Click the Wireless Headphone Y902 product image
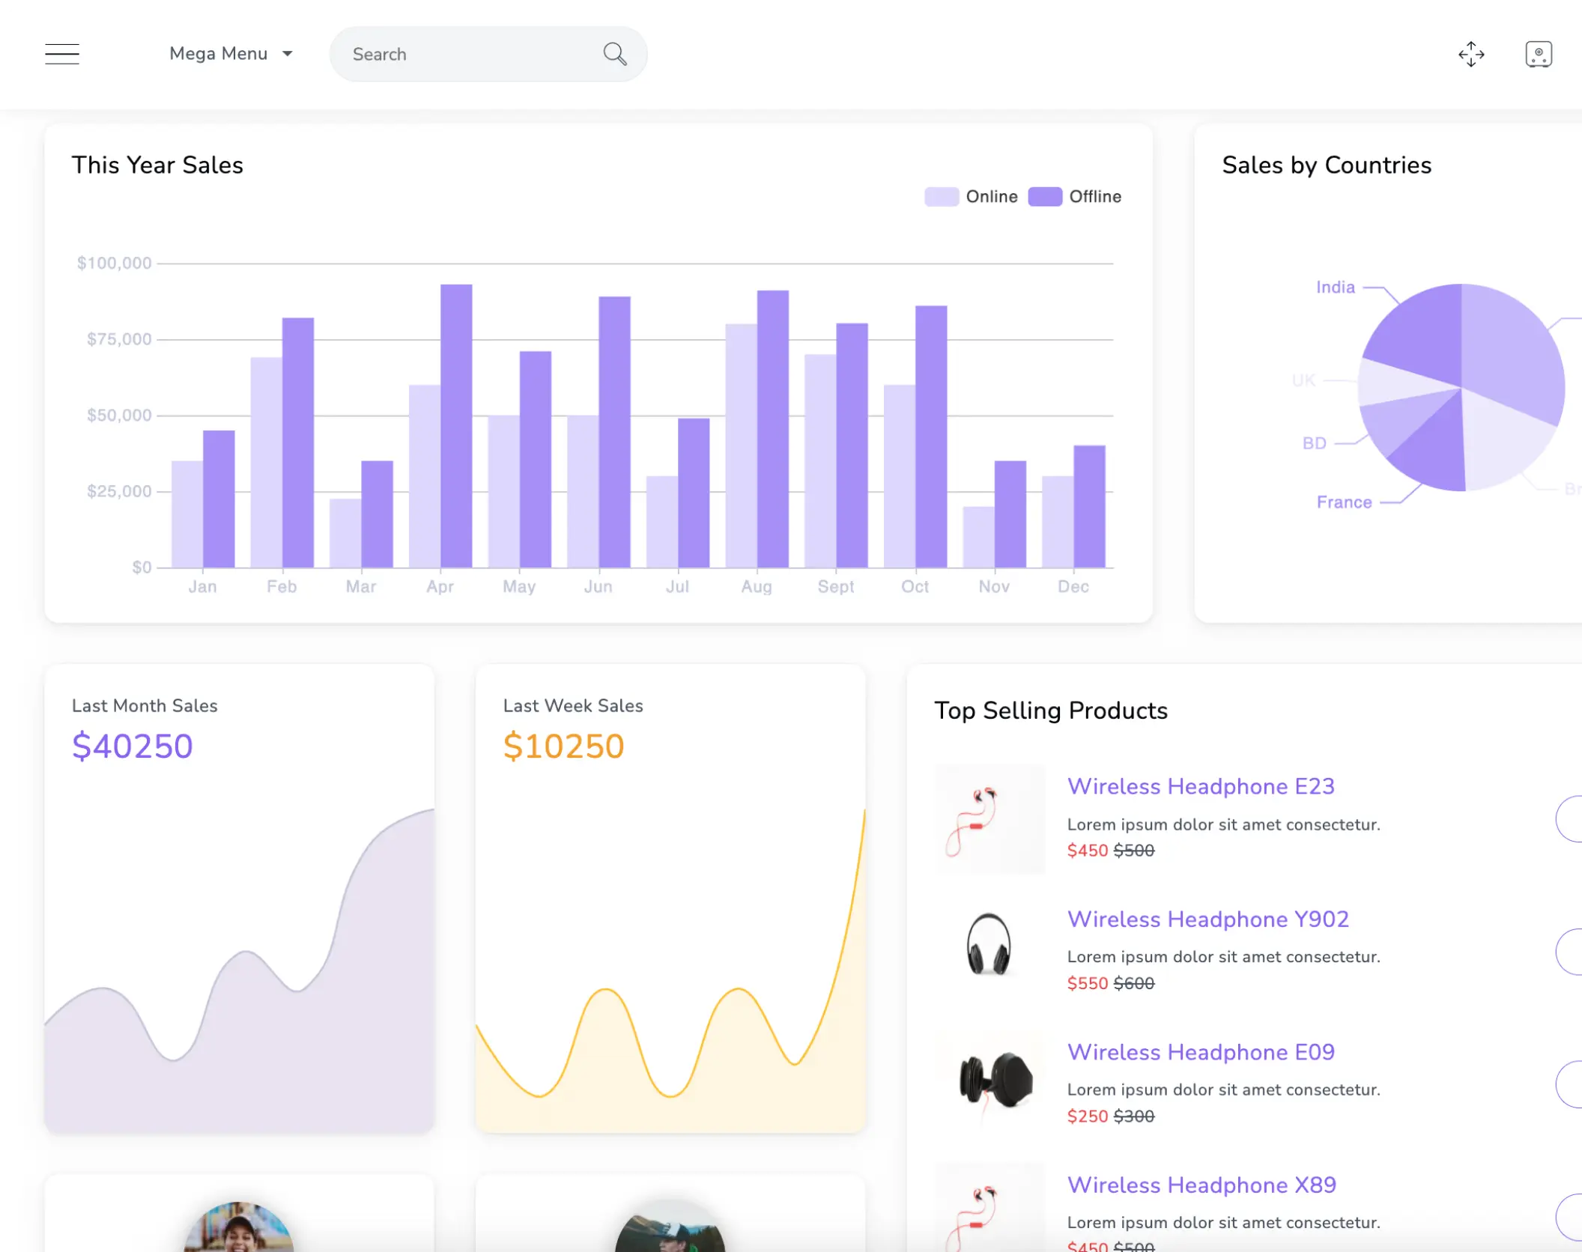The image size is (1582, 1252). 989,945
